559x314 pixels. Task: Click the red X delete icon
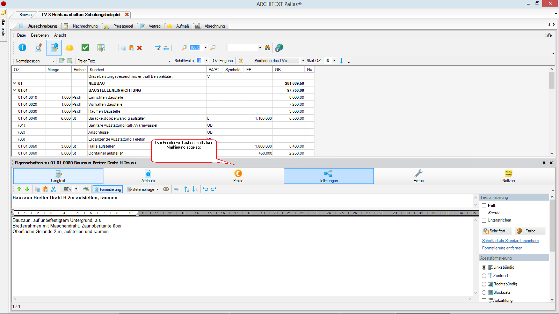[x=139, y=48]
